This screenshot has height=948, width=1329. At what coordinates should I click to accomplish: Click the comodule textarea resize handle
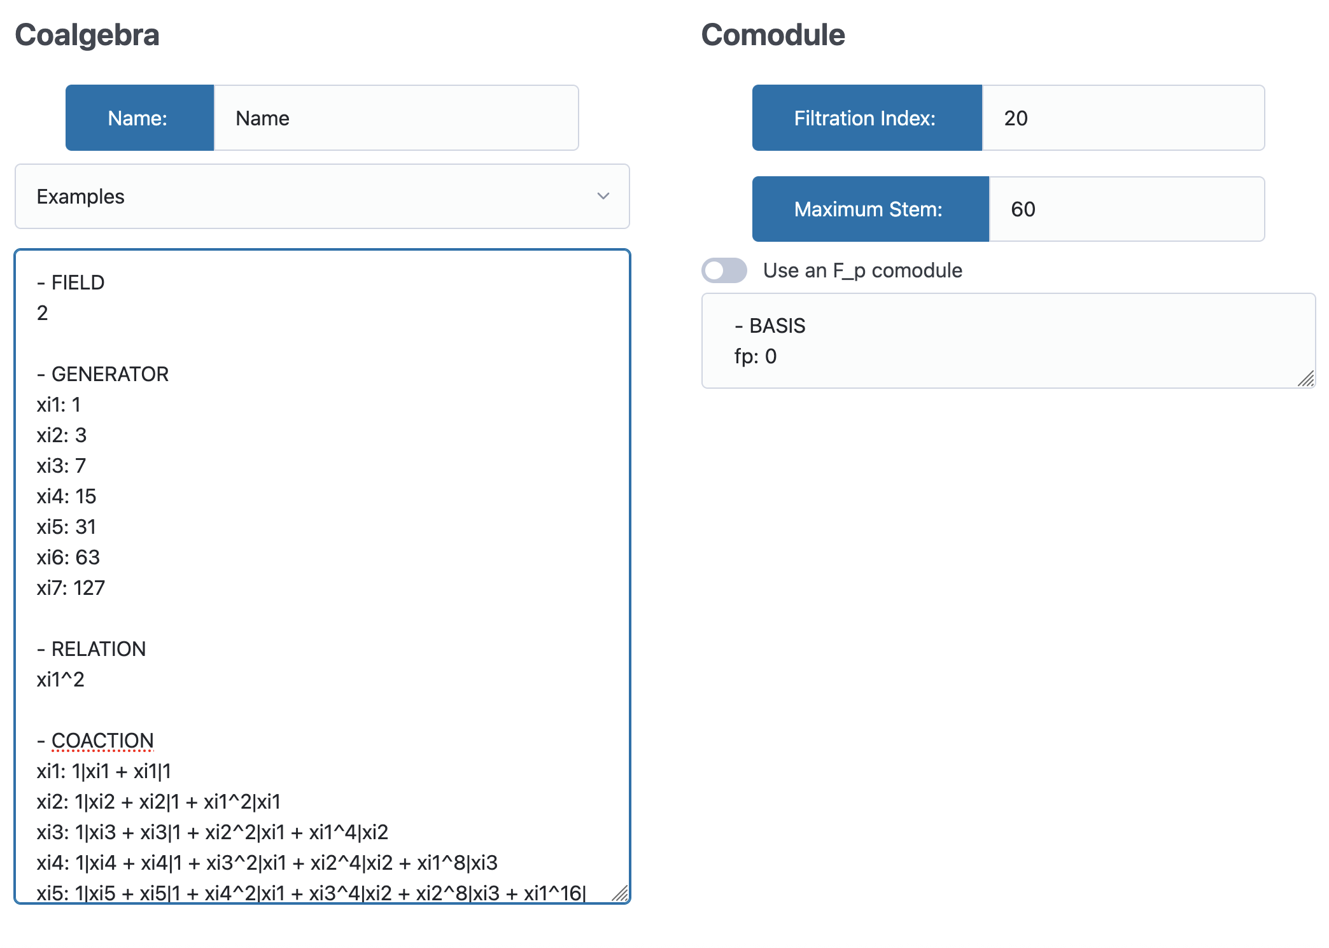(1305, 379)
